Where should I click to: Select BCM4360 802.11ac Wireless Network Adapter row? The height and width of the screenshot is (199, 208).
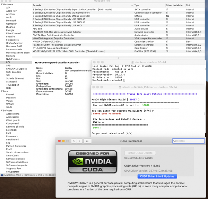click(118, 32)
